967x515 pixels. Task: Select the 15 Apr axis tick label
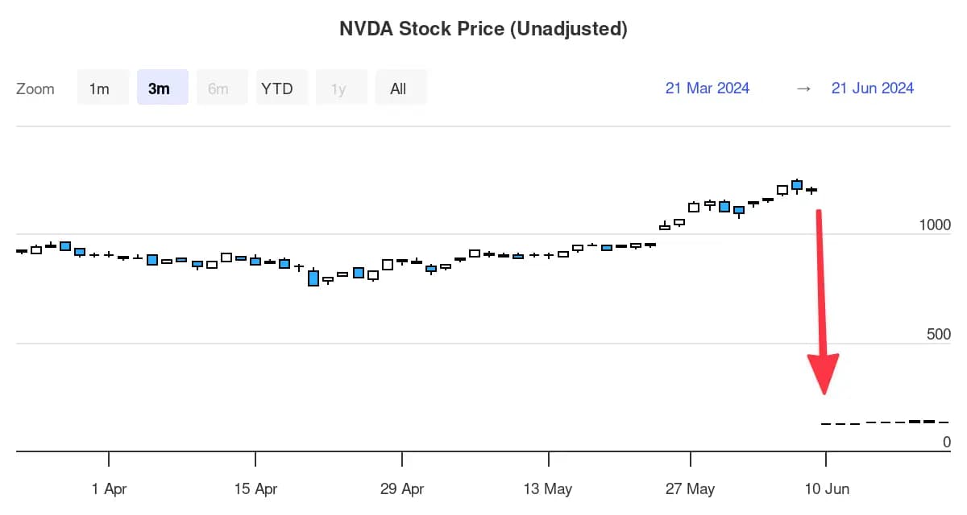(255, 489)
